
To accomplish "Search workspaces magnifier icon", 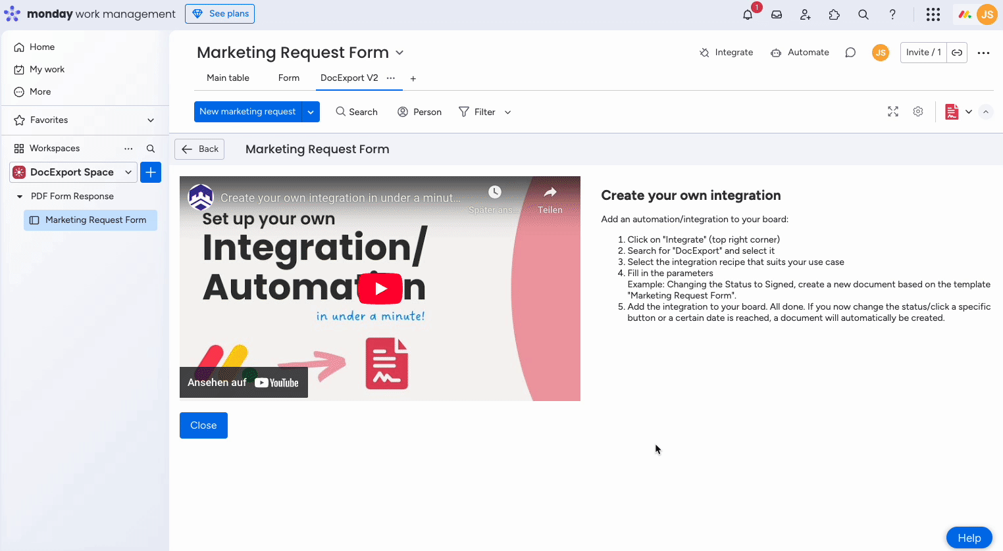I will click(151, 149).
